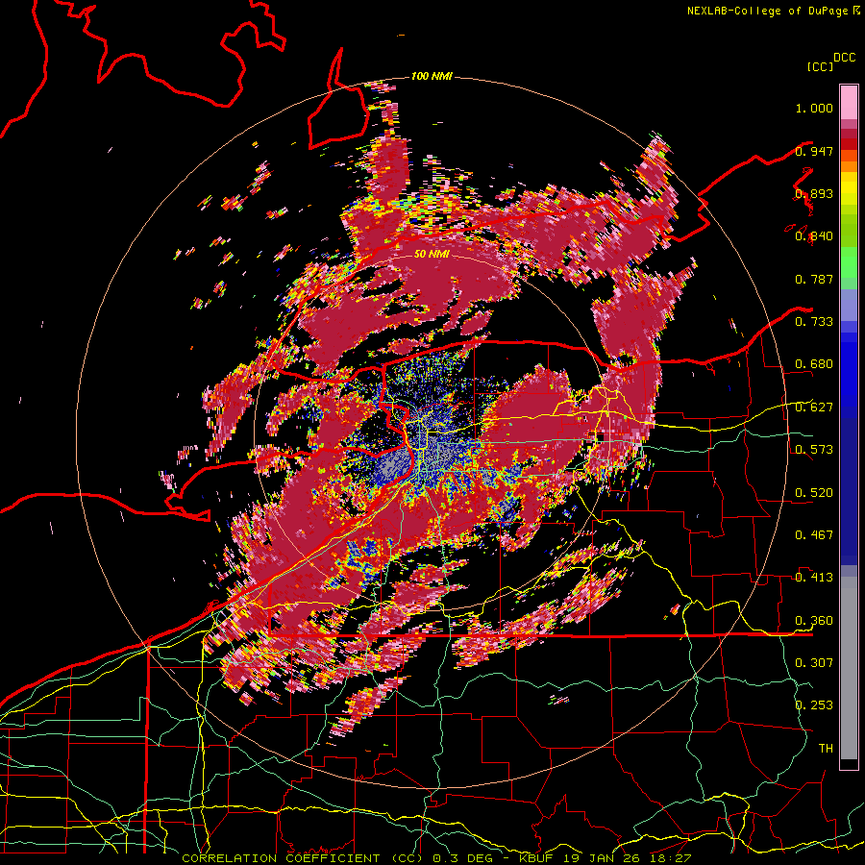The width and height of the screenshot is (865, 865).
Task: Click the 0.520 scale value
Action: [814, 493]
